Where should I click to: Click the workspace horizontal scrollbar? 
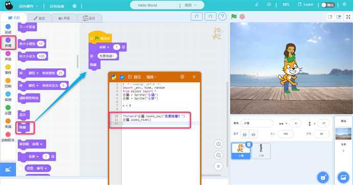[211, 175]
